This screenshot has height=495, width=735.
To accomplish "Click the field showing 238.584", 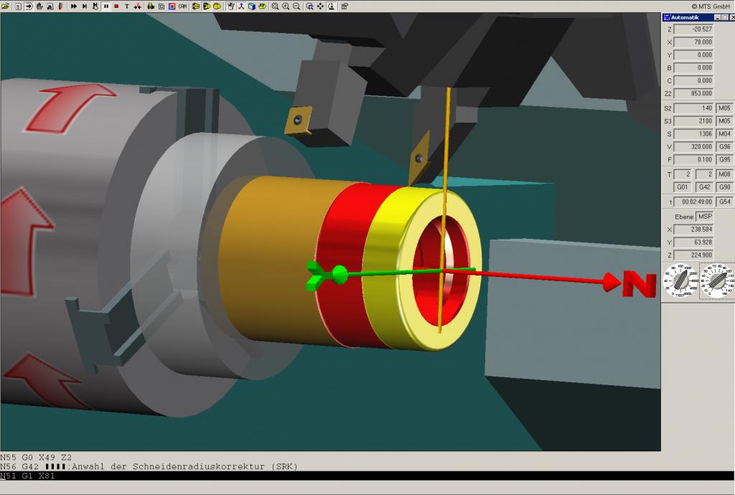I will pos(693,230).
